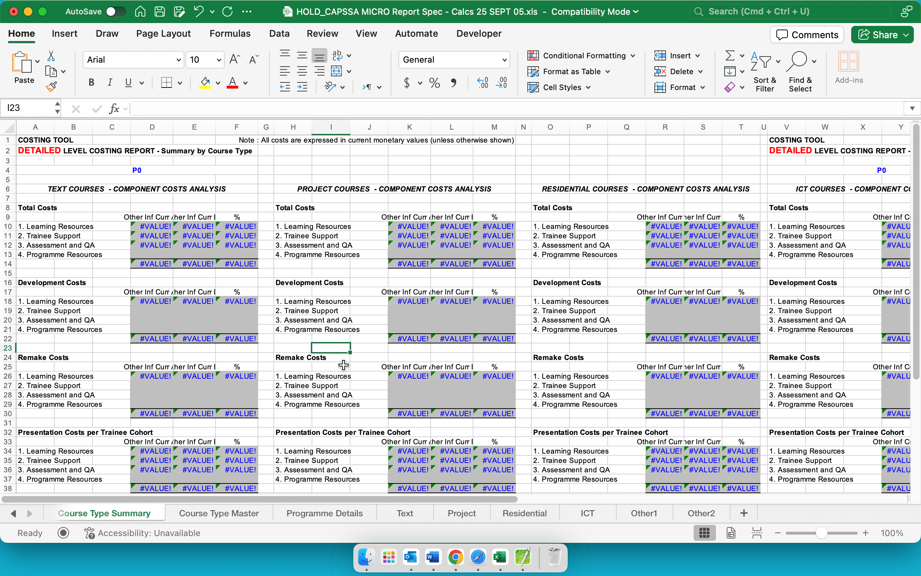Click the Comments button
921x576 pixels.
807,35
